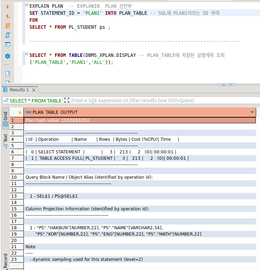Close the Results 1 tab
Viewport: 260px width, 270px height.
pyautogui.click(x=34, y=90)
